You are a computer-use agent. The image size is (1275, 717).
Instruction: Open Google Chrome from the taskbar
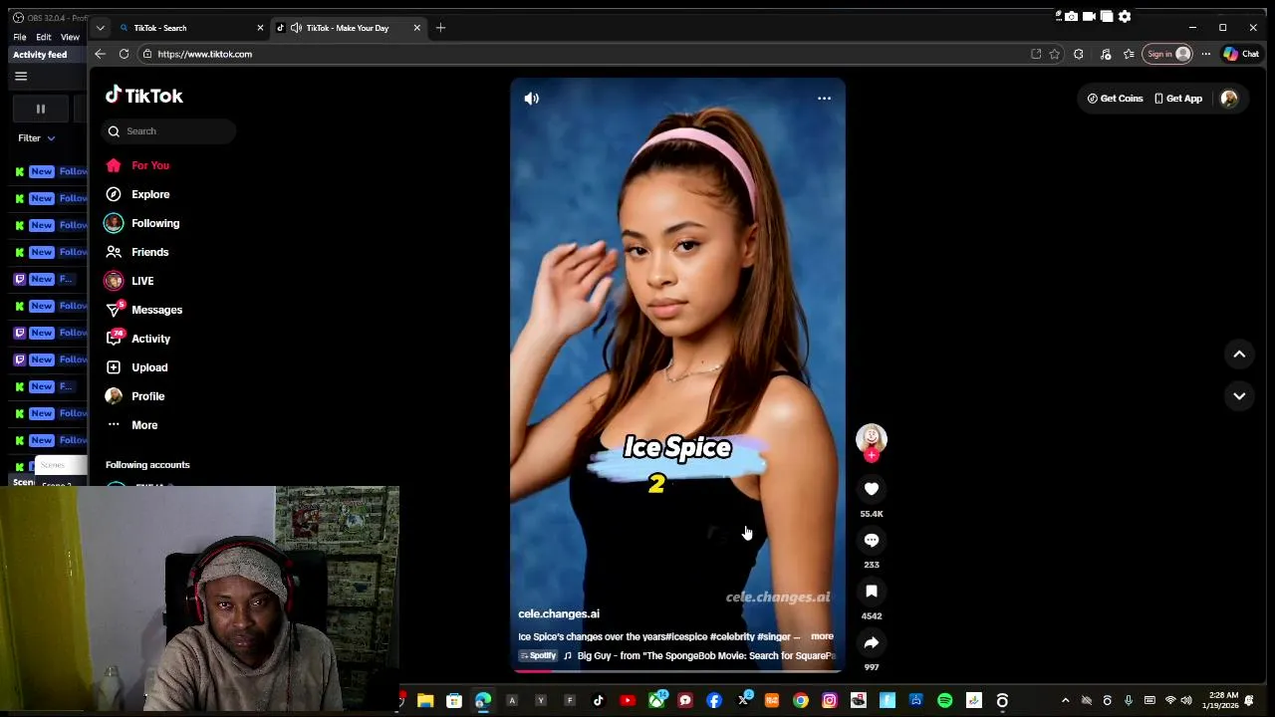pyautogui.click(x=801, y=701)
